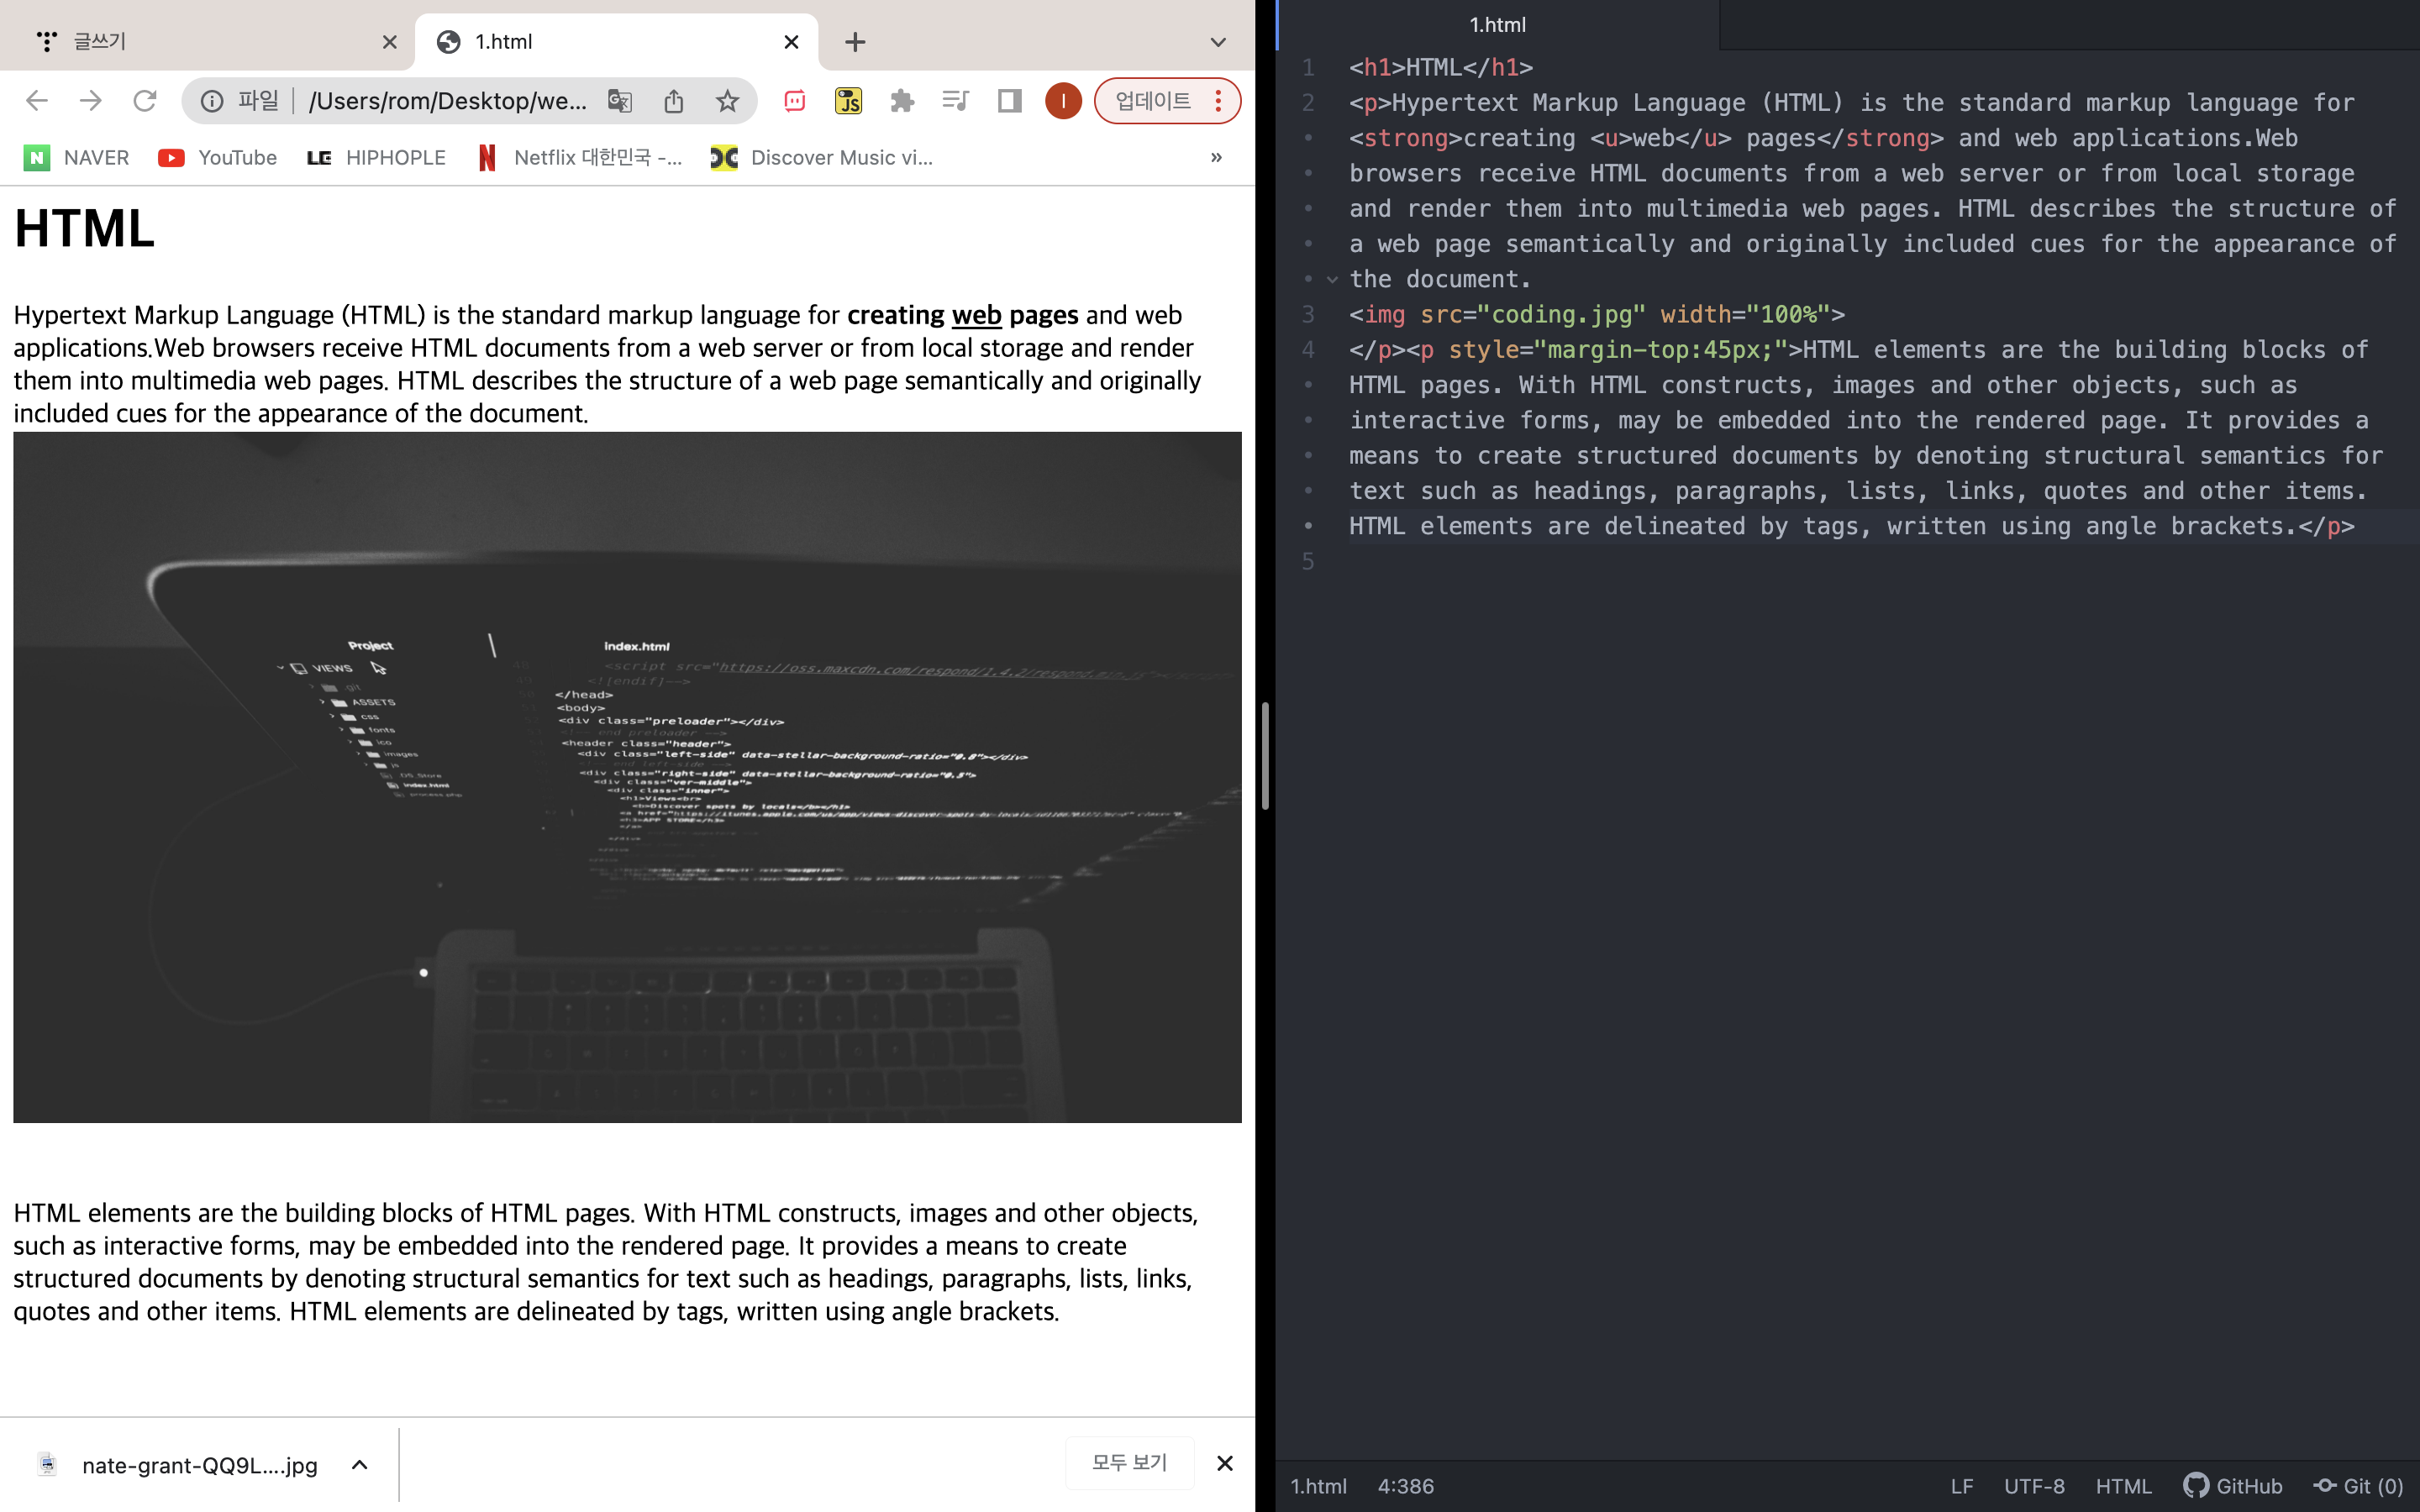Open the YouTube bookmark

point(218,158)
